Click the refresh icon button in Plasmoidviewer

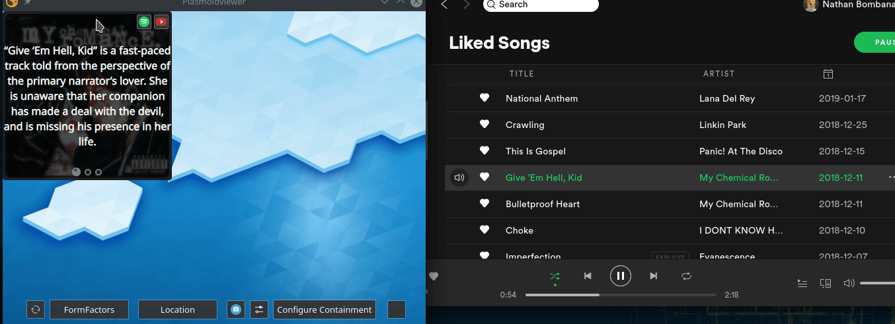[36, 309]
